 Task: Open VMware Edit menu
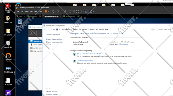(22, 11)
